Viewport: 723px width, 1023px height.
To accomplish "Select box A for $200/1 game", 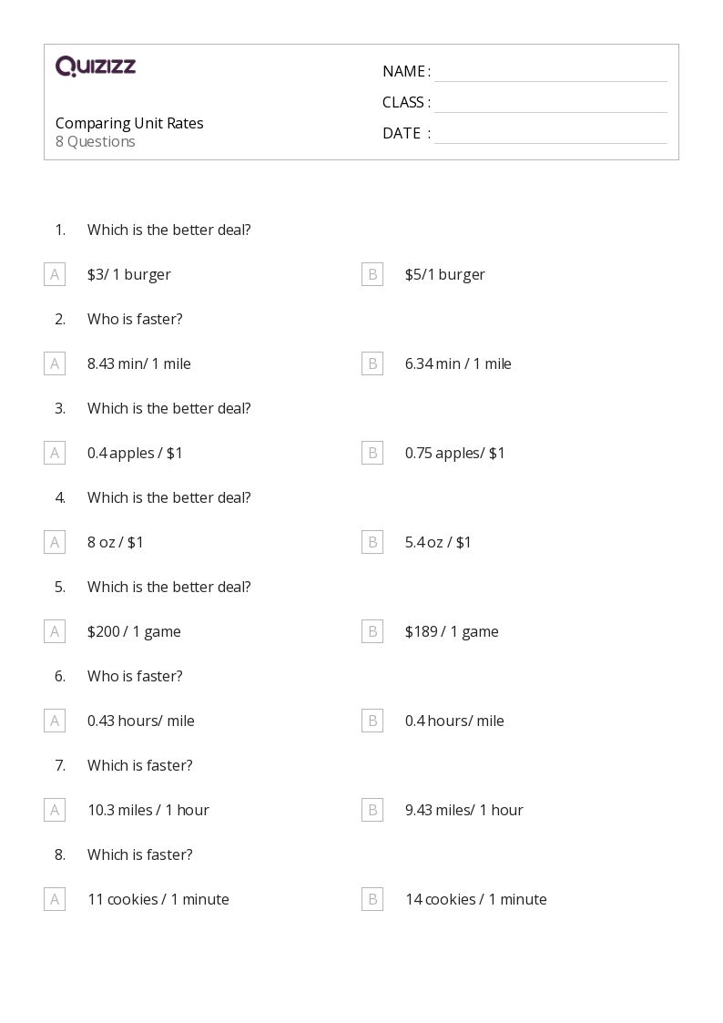I will point(55,631).
